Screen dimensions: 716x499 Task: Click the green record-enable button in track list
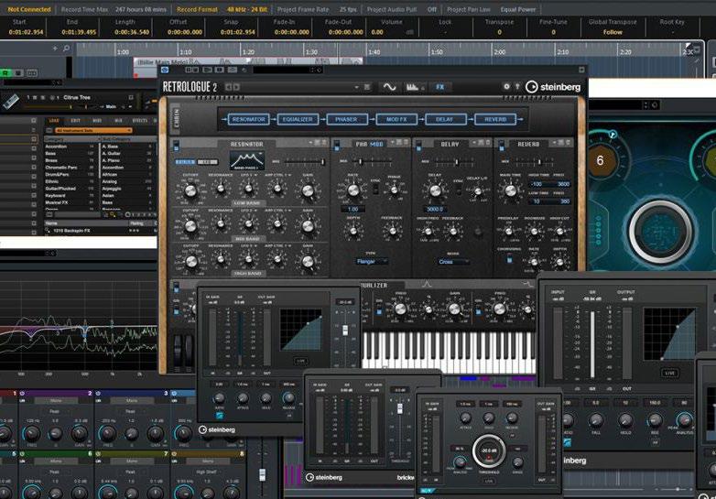click(5, 73)
